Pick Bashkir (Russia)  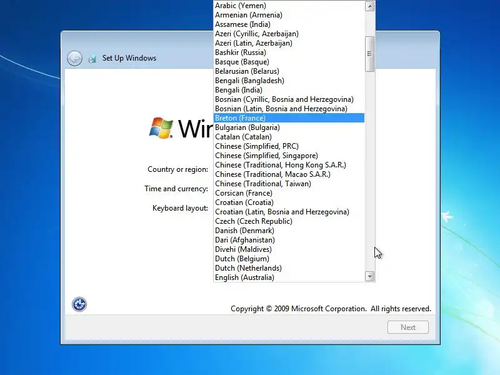(289, 52)
